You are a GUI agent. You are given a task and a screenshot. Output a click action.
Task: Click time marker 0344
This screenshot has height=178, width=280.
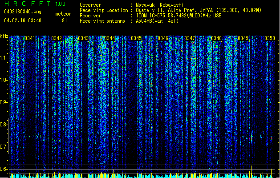point(110,38)
